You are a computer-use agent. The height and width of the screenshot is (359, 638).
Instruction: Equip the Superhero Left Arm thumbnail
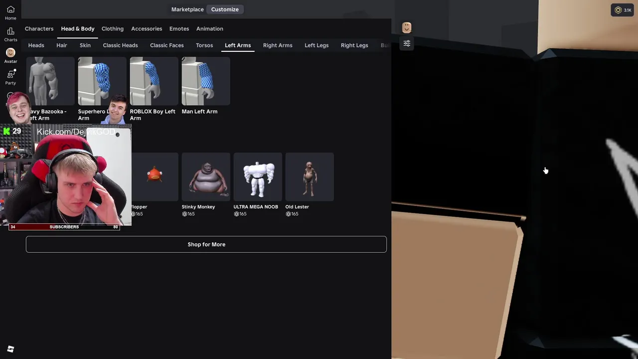coord(102,81)
